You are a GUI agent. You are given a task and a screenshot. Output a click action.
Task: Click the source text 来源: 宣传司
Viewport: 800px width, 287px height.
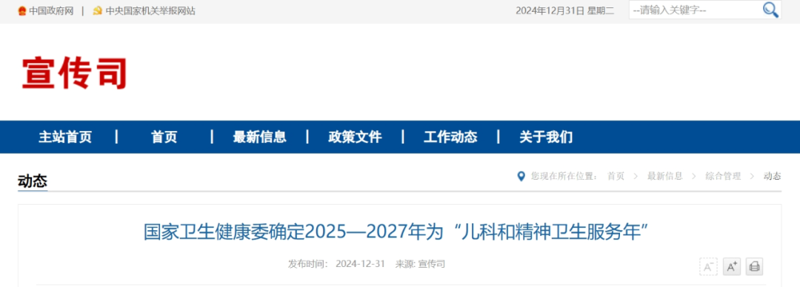pyautogui.click(x=420, y=264)
